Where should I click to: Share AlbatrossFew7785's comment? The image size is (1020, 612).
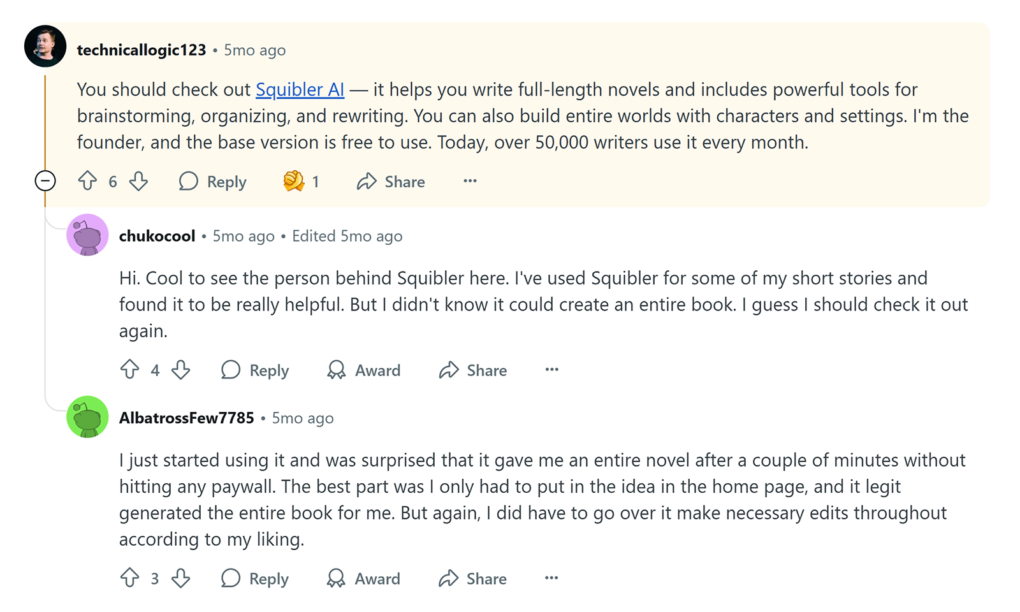click(472, 578)
